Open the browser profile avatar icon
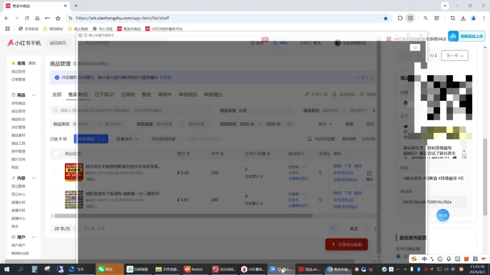Image resolution: width=490 pixels, height=275 pixels. (473, 18)
